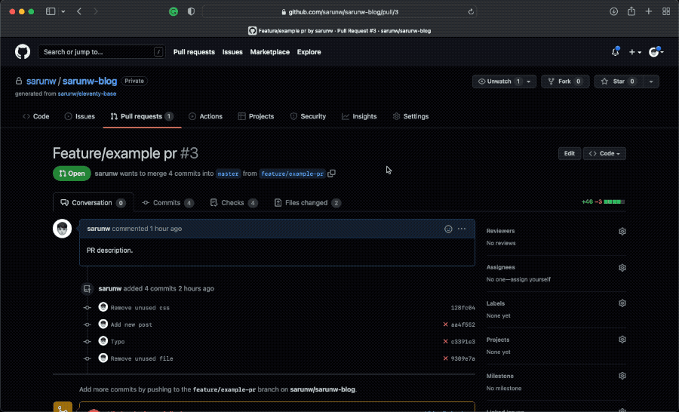Open a new Safari tab

point(648,12)
